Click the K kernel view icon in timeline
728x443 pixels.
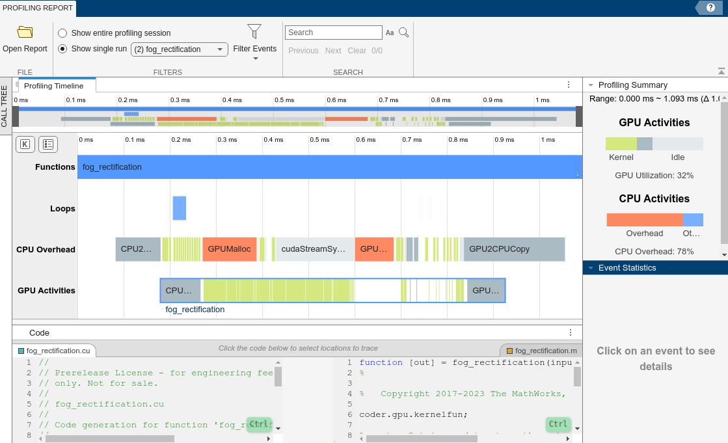[25, 144]
